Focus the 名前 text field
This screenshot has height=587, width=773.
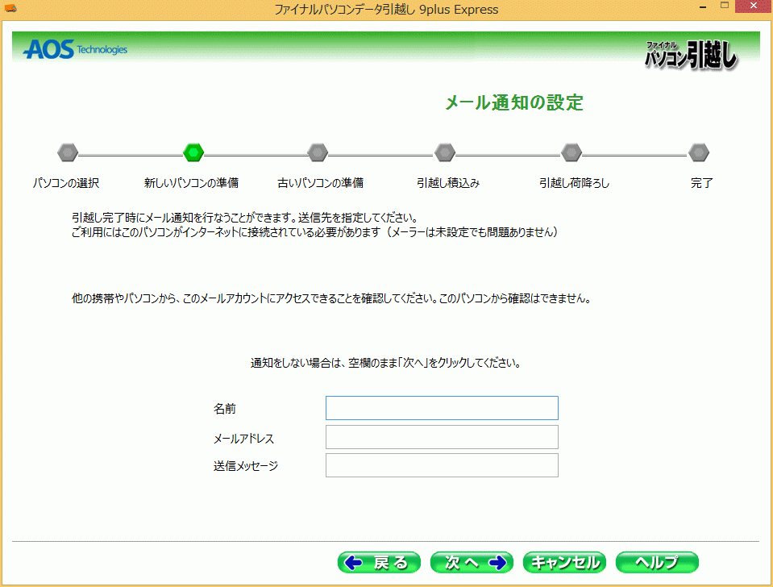coord(442,408)
